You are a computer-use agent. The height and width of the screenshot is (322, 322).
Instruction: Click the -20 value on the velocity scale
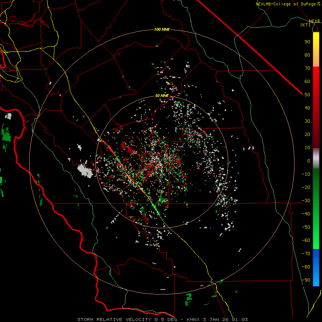point(306,187)
